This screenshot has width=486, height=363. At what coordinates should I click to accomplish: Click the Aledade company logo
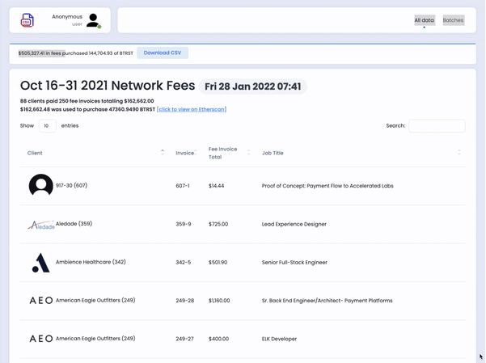(x=41, y=225)
